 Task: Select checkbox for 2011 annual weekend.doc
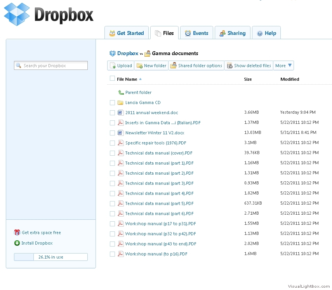tap(112, 113)
